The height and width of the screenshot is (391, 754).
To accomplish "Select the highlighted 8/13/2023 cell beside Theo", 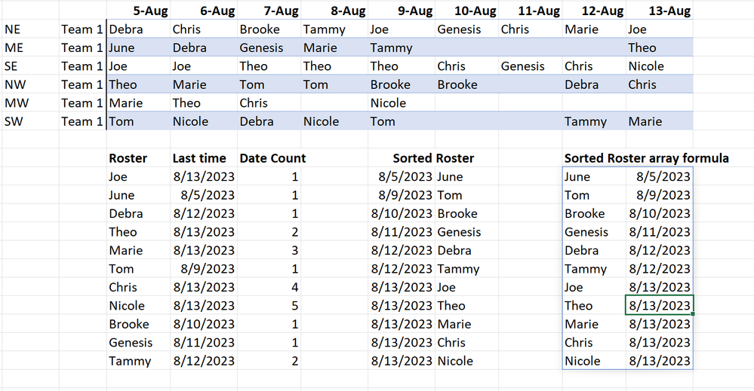I will [659, 306].
